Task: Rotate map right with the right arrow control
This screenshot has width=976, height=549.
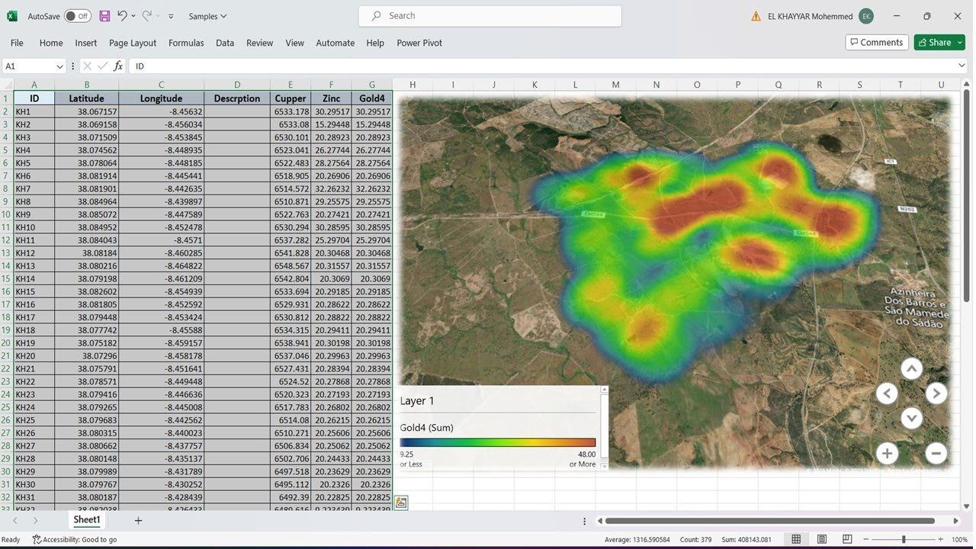Action: [x=936, y=393]
